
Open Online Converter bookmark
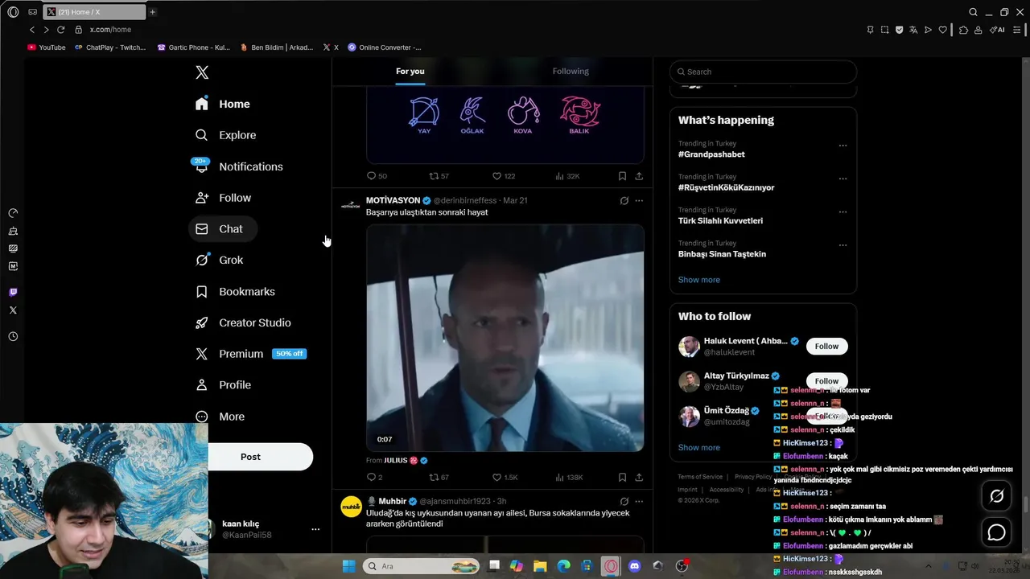click(x=384, y=47)
